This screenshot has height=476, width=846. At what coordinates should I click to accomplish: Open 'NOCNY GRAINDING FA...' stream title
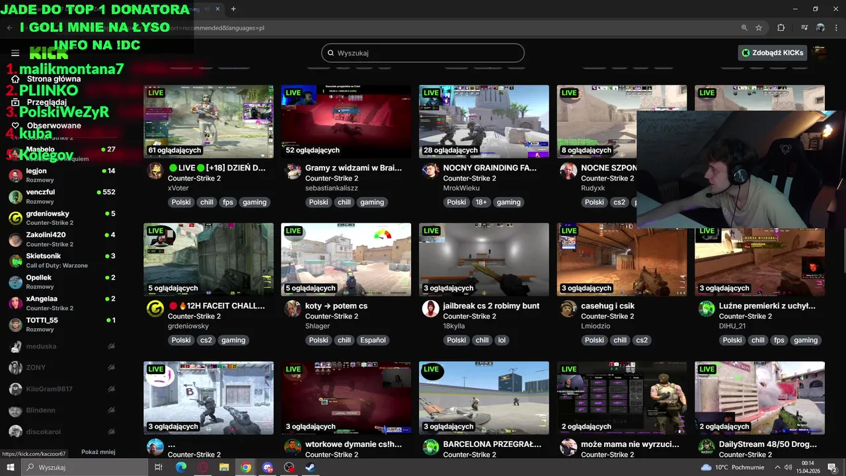pos(490,168)
